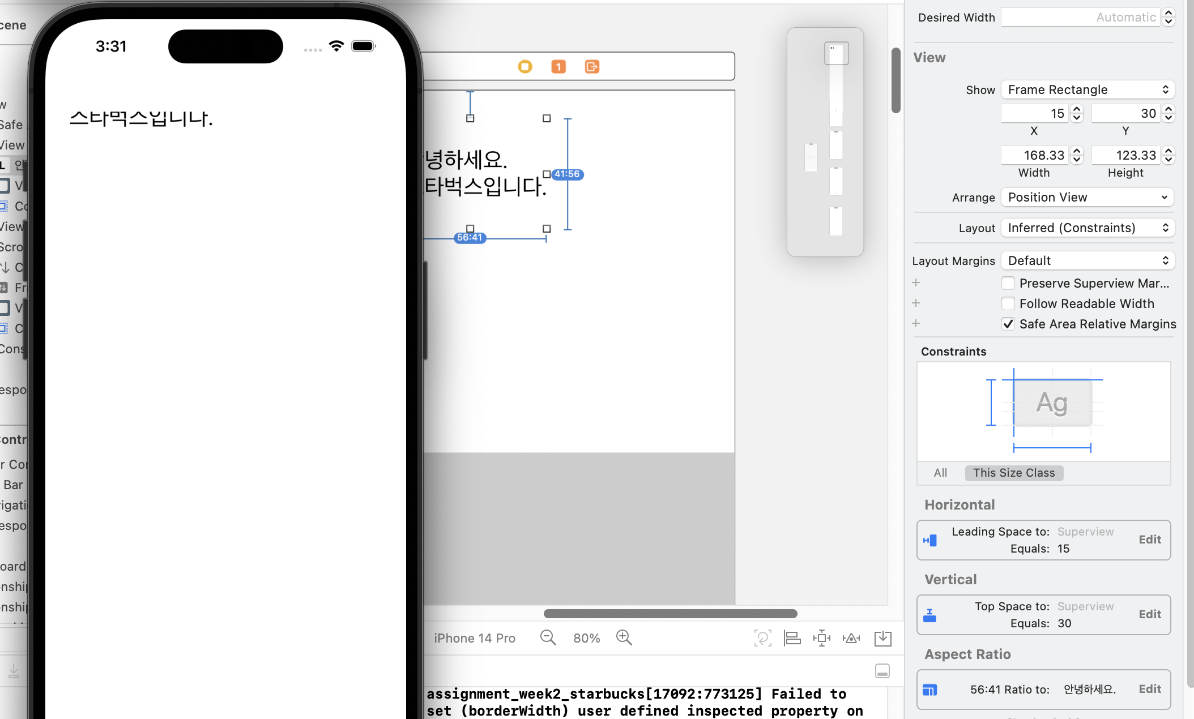
Task: Open the Layout Margins Default dropdown
Action: [x=1088, y=260]
